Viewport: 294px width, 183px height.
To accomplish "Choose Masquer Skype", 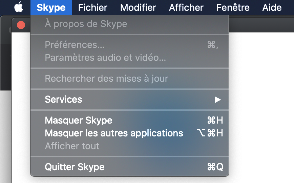I will [79, 121].
